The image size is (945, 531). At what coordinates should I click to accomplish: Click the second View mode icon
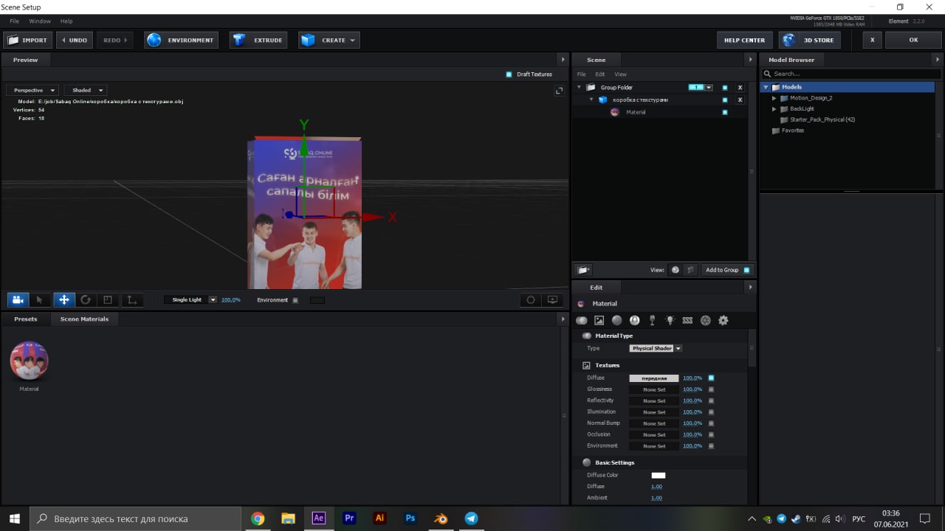pos(690,270)
